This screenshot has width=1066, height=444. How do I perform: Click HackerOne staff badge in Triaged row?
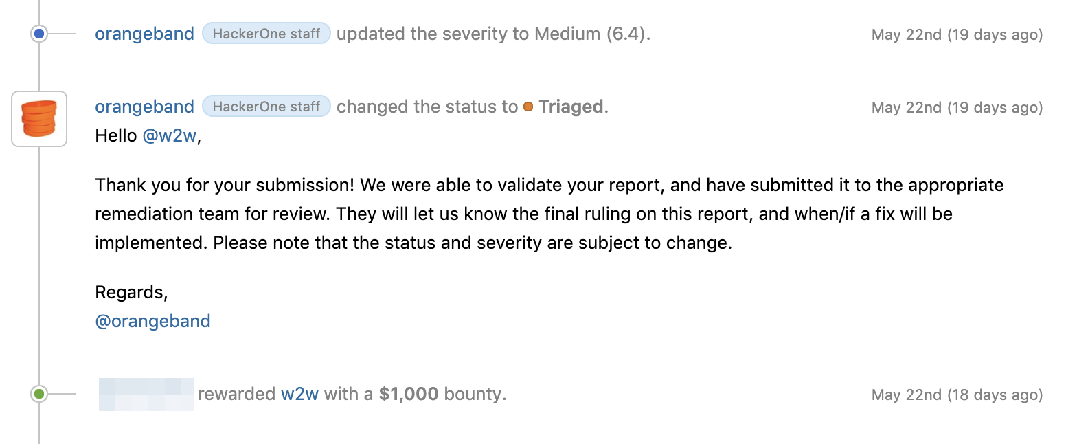click(x=266, y=107)
